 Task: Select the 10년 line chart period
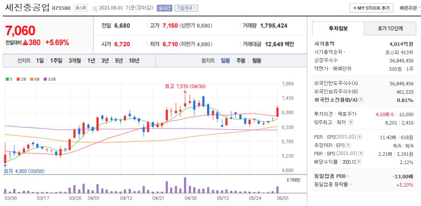pos(134,61)
